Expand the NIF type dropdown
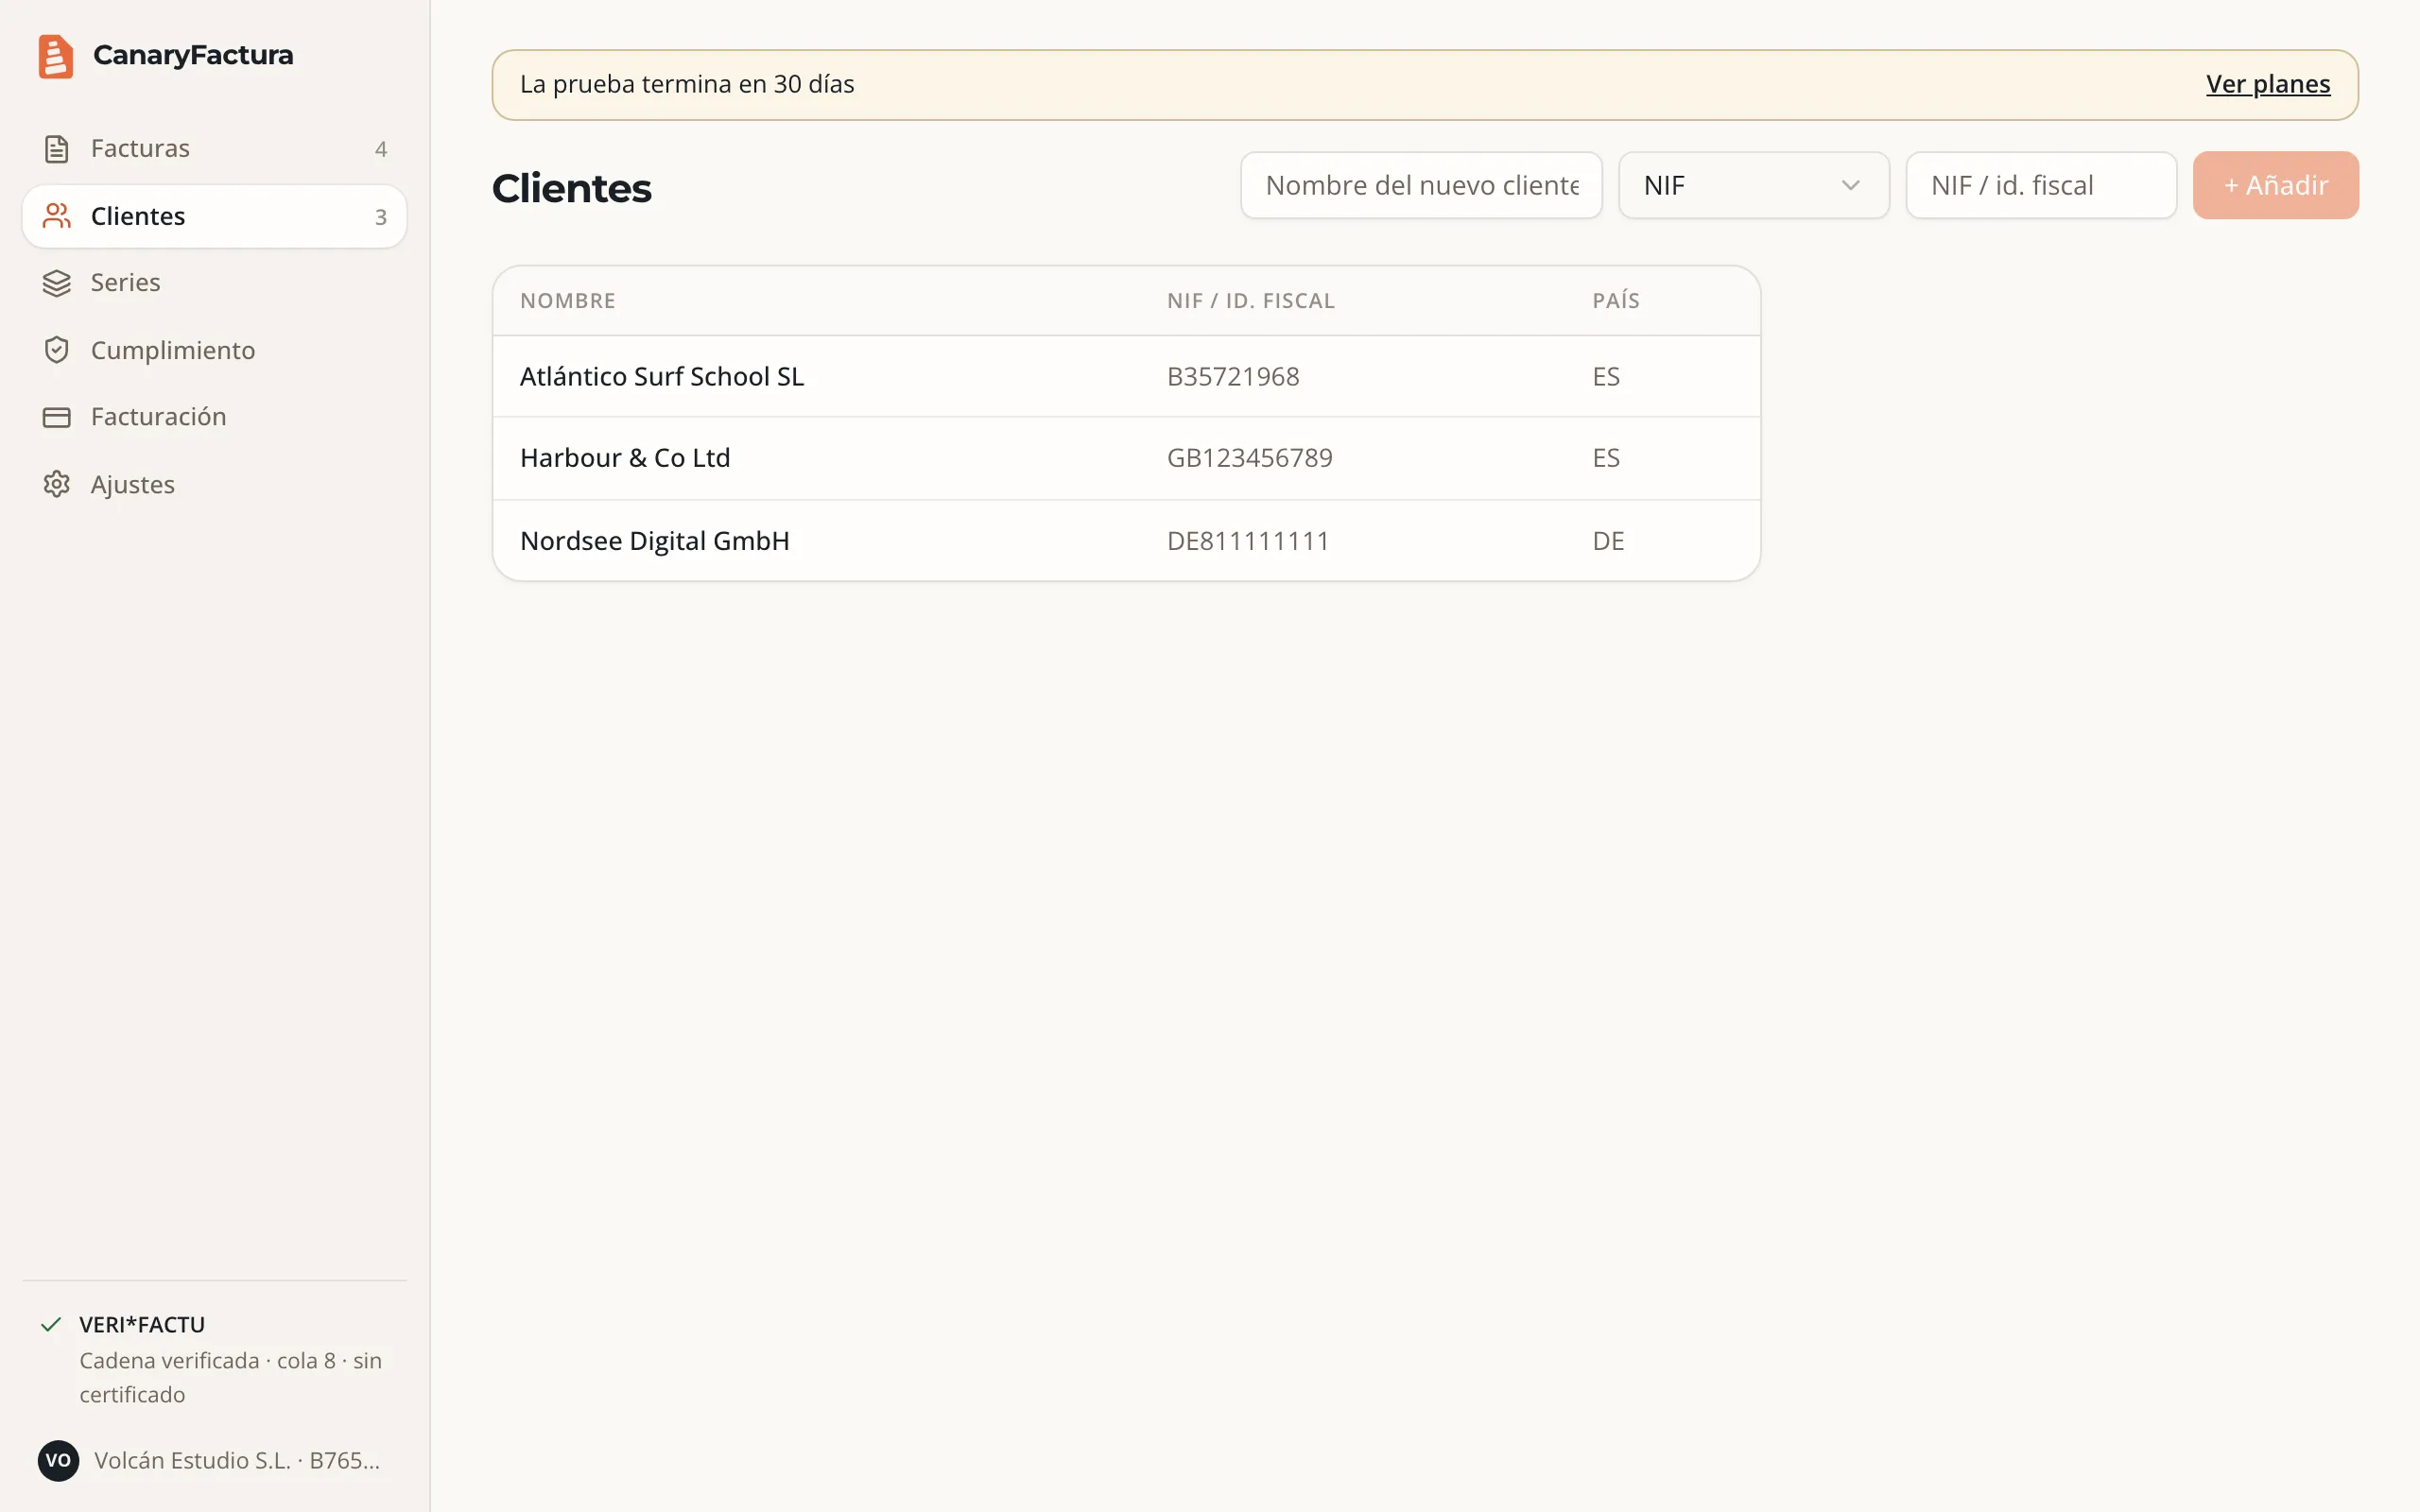Image resolution: width=2420 pixels, height=1512 pixels. (x=1754, y=185)
